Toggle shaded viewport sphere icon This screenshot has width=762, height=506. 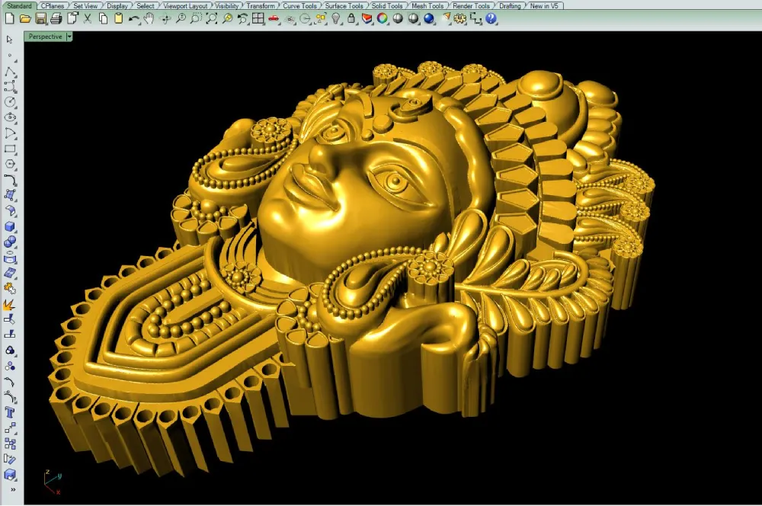point(398,19)
